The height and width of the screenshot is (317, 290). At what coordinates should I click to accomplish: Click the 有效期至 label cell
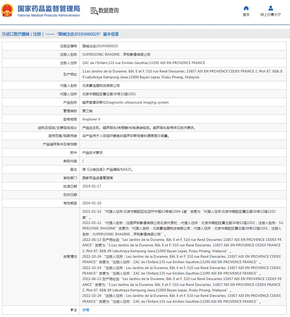click(x=41, y=203)
